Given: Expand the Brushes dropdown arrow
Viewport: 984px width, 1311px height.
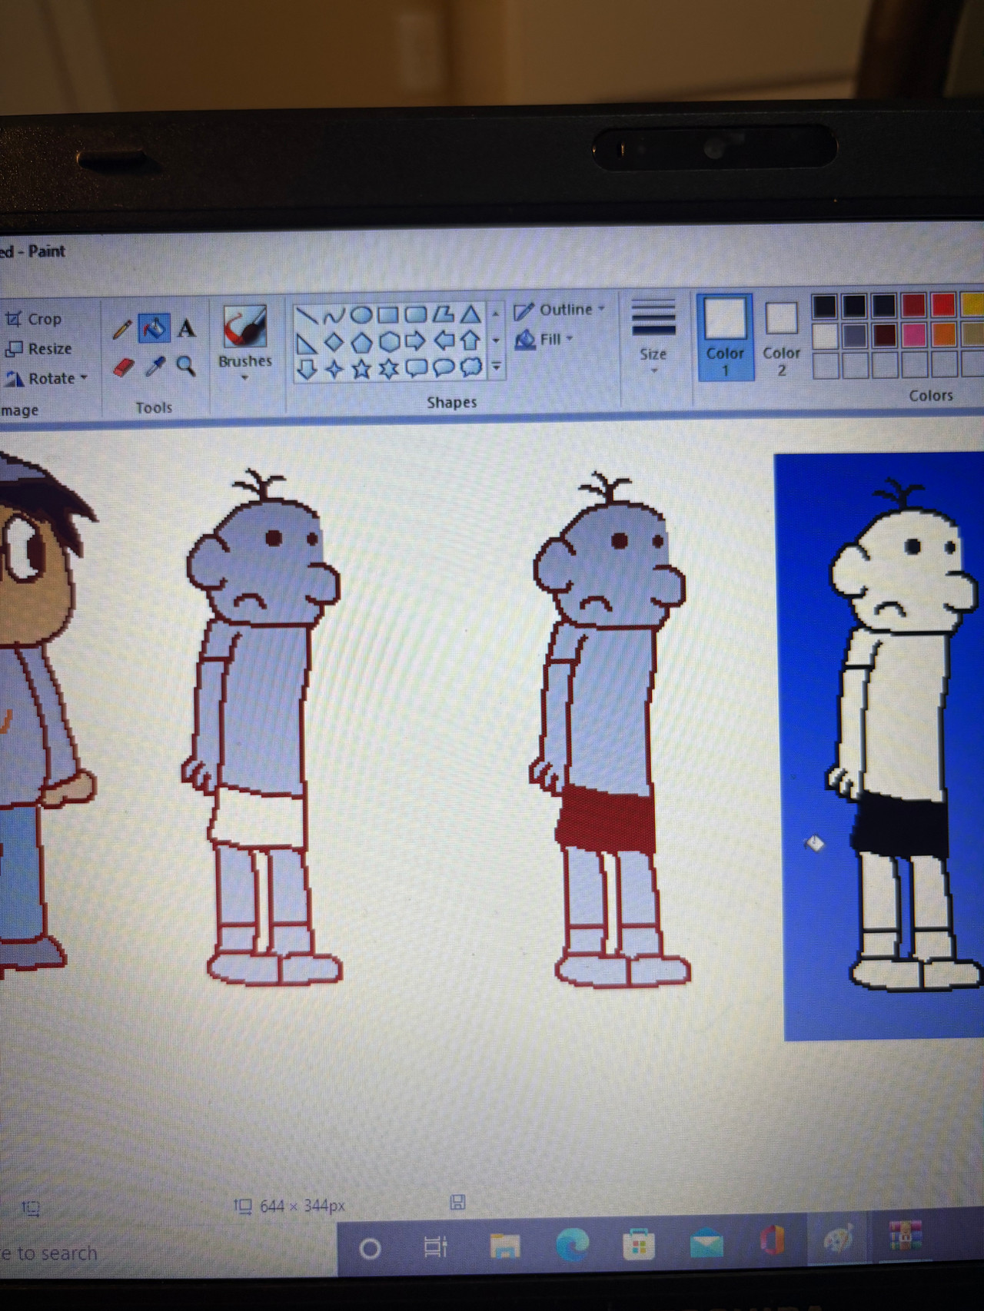Looking at the screenshot, I should (244, 378).
